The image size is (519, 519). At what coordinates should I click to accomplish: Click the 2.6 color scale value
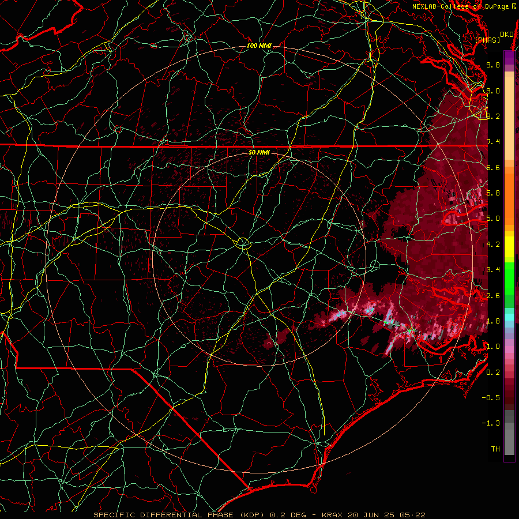pyautogui.click(x=493, y=296)
